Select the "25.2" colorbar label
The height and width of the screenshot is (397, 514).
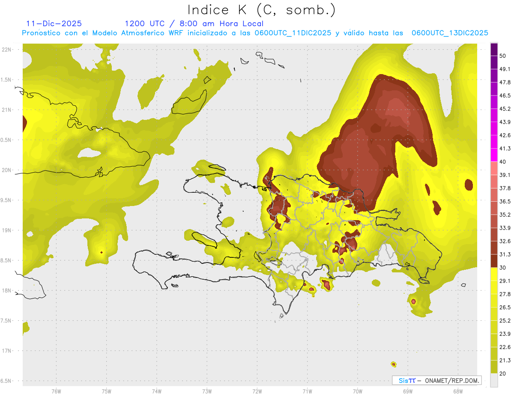505,321
